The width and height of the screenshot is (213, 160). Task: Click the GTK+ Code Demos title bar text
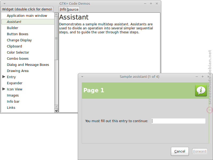click(x=75, y=4)
